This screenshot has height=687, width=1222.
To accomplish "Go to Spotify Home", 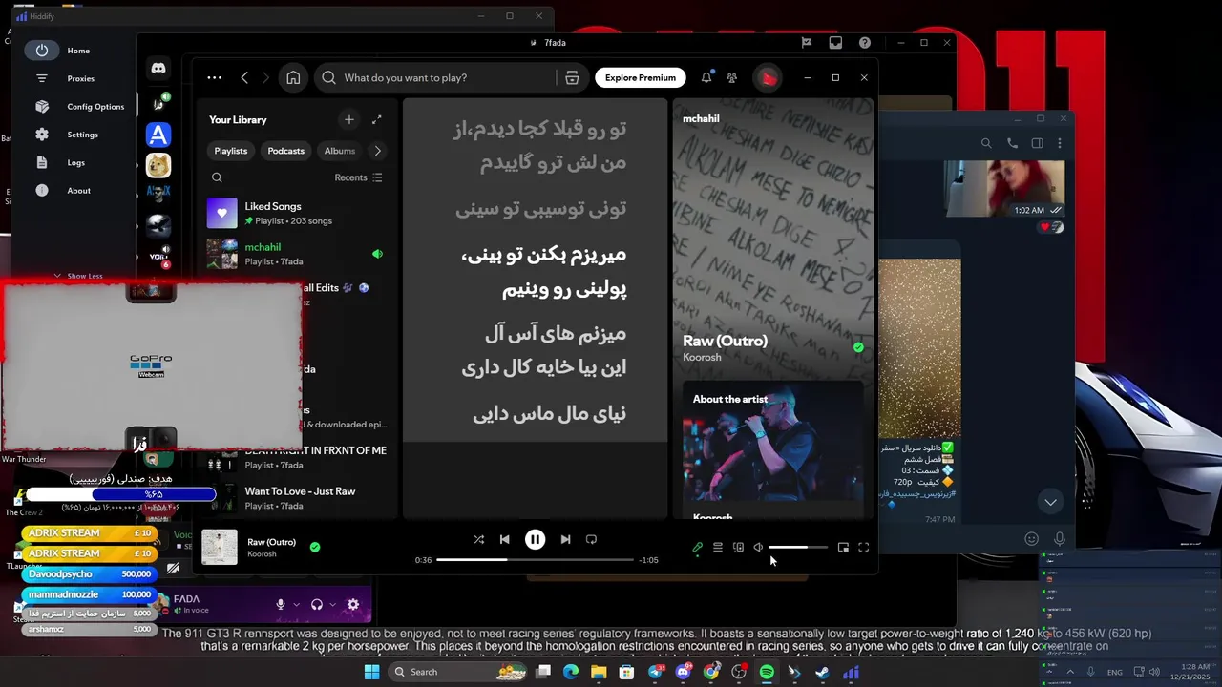I will (293, 78).
